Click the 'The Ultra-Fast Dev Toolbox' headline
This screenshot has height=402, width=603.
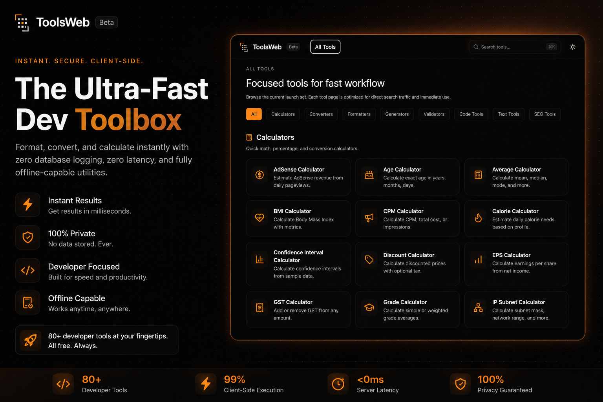(112, 104)
